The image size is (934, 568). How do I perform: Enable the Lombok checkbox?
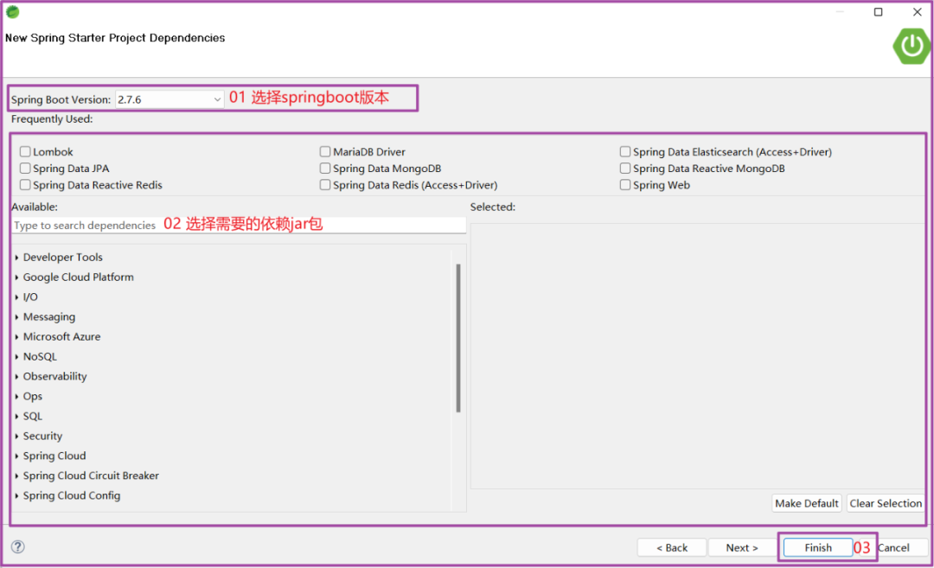(x=25, y=151)
